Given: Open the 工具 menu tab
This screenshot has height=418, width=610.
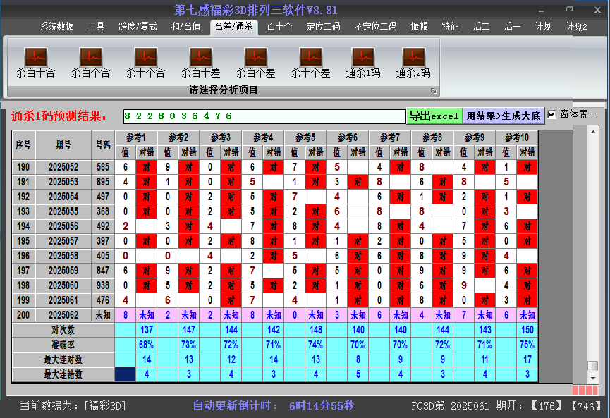Looking at the screenshot, I should pyautogui.click(x=96, y=27).
